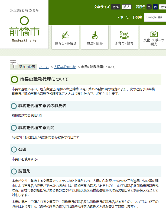Open the 暮らし・手続き pencil icon
The height and width of the screenshot is (216, 166).
[66, 35]
